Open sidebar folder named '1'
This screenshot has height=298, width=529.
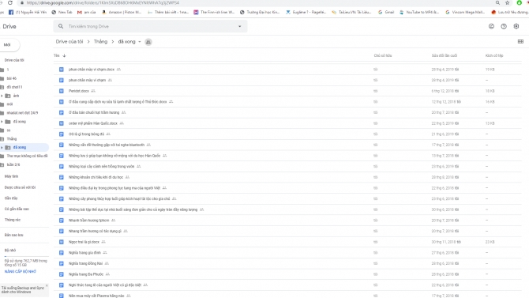tap(7, 70)
